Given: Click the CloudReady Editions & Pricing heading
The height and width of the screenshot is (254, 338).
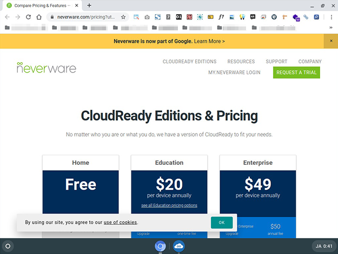Looking at the screenshot, I should (x=169, y=116).
